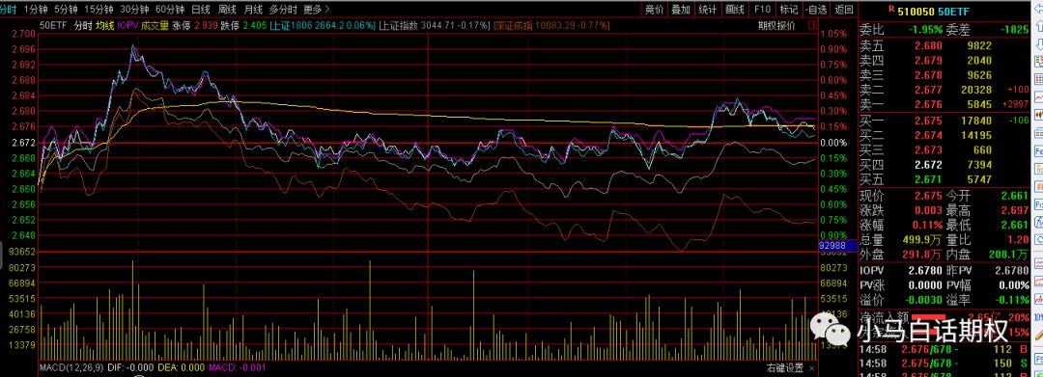
Task: Open the F10 company info page
Action: [762, 10]
